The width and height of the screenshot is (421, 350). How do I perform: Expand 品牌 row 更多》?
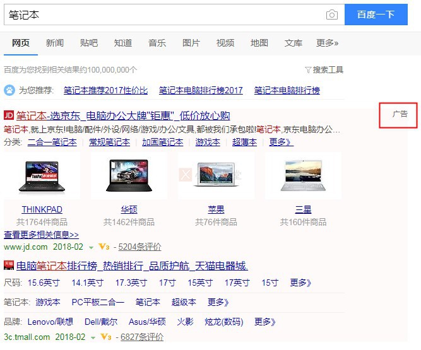point(265,322)
